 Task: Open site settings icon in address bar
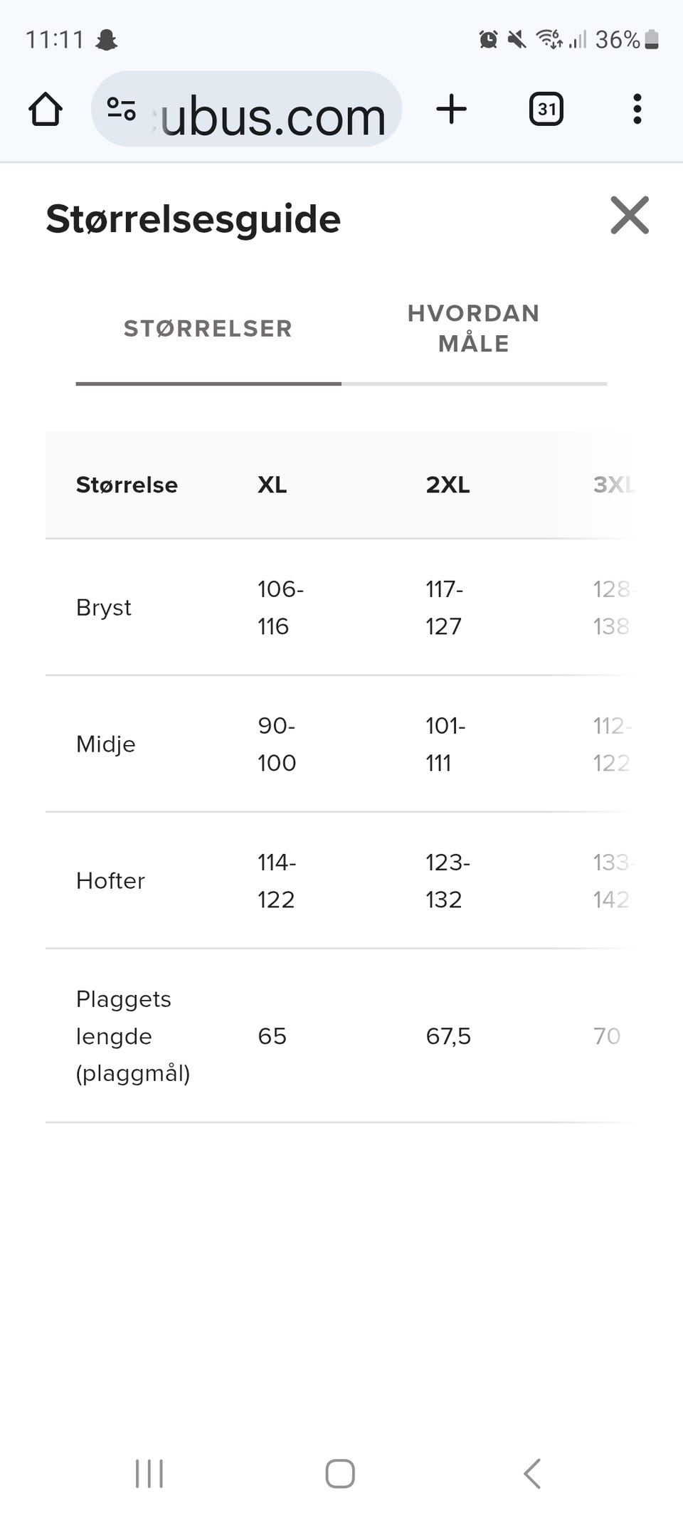pyautogui.click(x=121, y=110)
